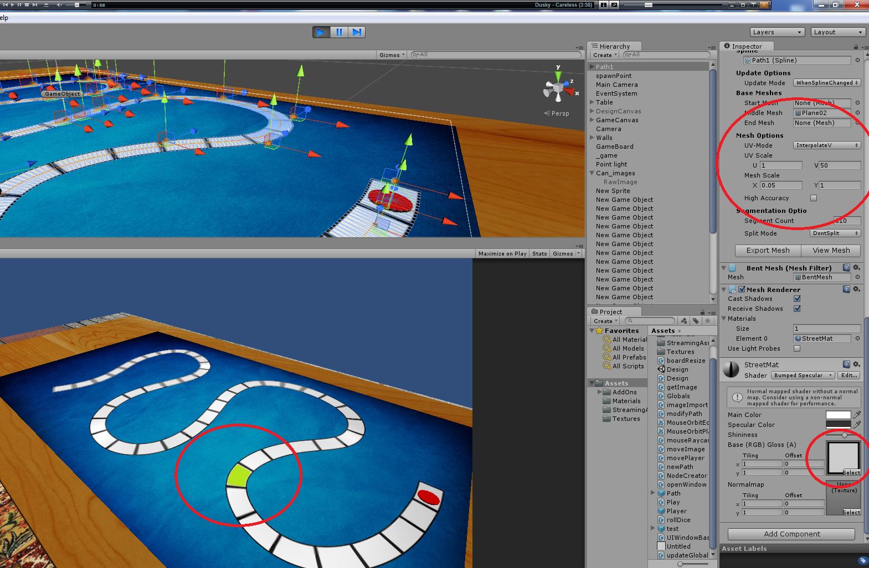Click the shader Edit... button
The height and width of the screenshot is (568, 869).
849,376
